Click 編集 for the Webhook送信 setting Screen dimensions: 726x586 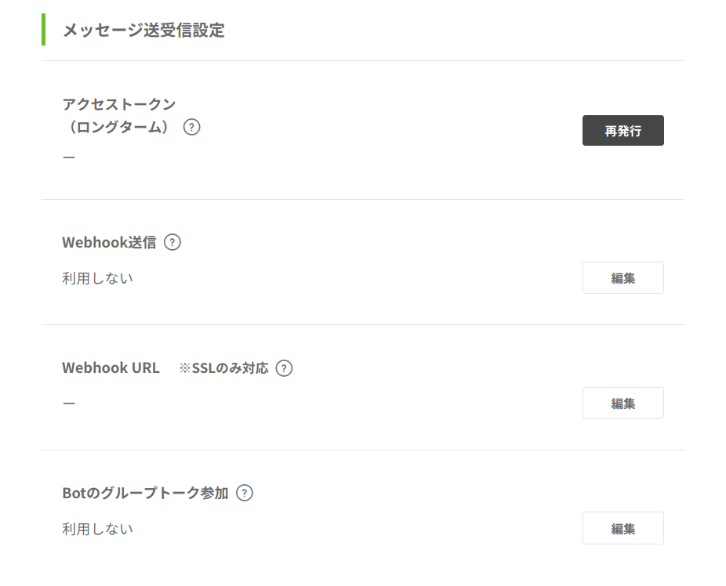(x=623, y=278)
